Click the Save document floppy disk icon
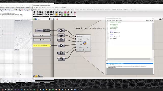Image resolution: width=163 pixels, height=91 pixels. point(36,19)
